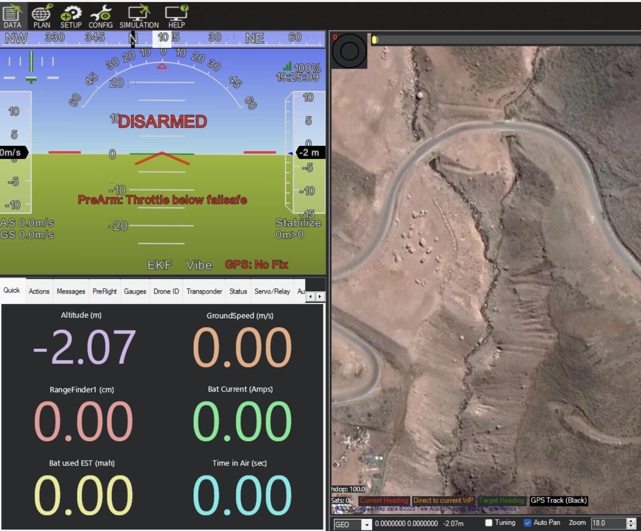The height and width of the screenshot is (531, 641).
Task: Click the circular joystick indicator on the map
Action: [349, 51]
